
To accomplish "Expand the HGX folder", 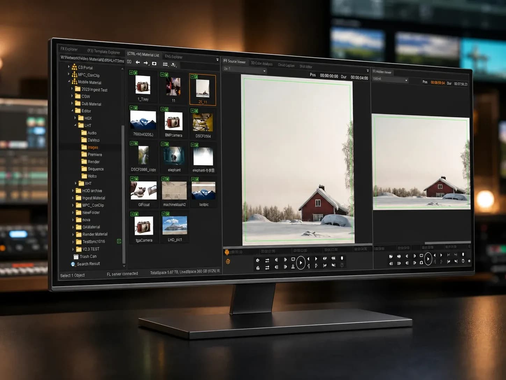I will coord(75,118).
